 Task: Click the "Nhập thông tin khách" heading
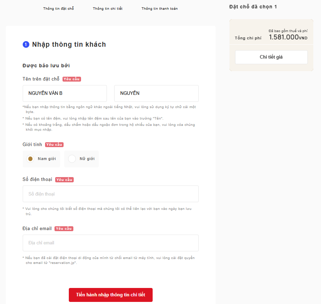pyautogui.click(x=69, y=45)
